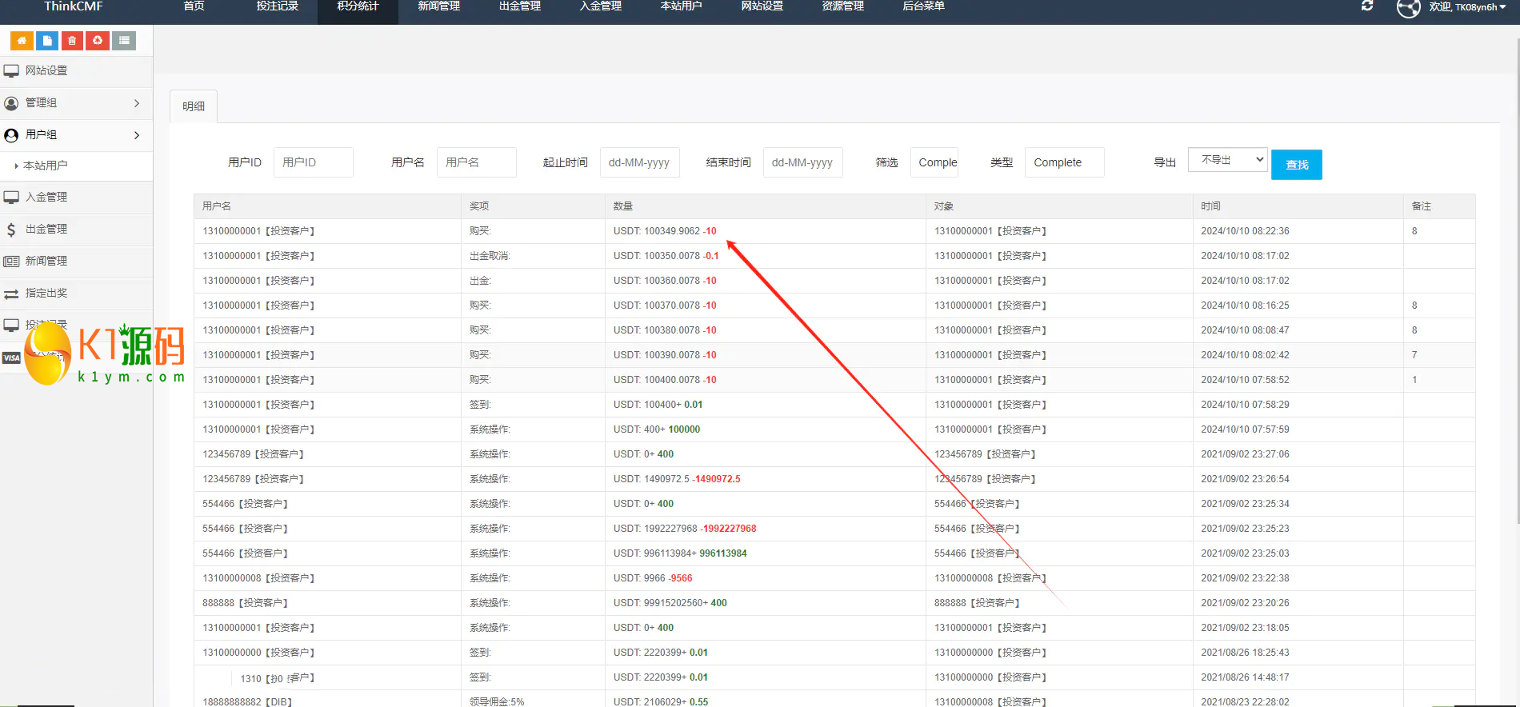Click the monitor icon beside 入金管理 in sidebar

pos(11,197)
